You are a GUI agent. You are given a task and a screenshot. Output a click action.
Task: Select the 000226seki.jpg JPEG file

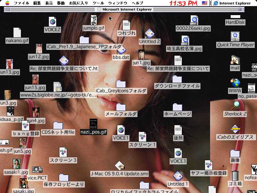pyautogui.click(x=194, y=20)
